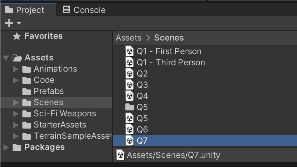Viewport: 297px width, 167px height.
Task: Expand the Packages tree arrow
Action: click(6, 147)
